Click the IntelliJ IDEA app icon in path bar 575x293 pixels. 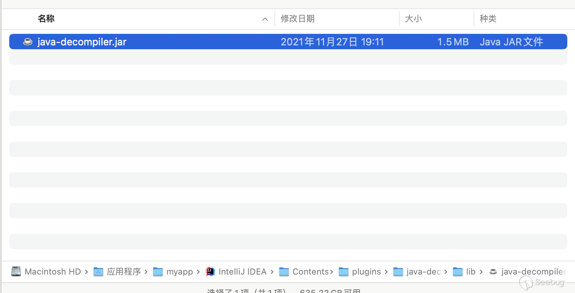210,271
